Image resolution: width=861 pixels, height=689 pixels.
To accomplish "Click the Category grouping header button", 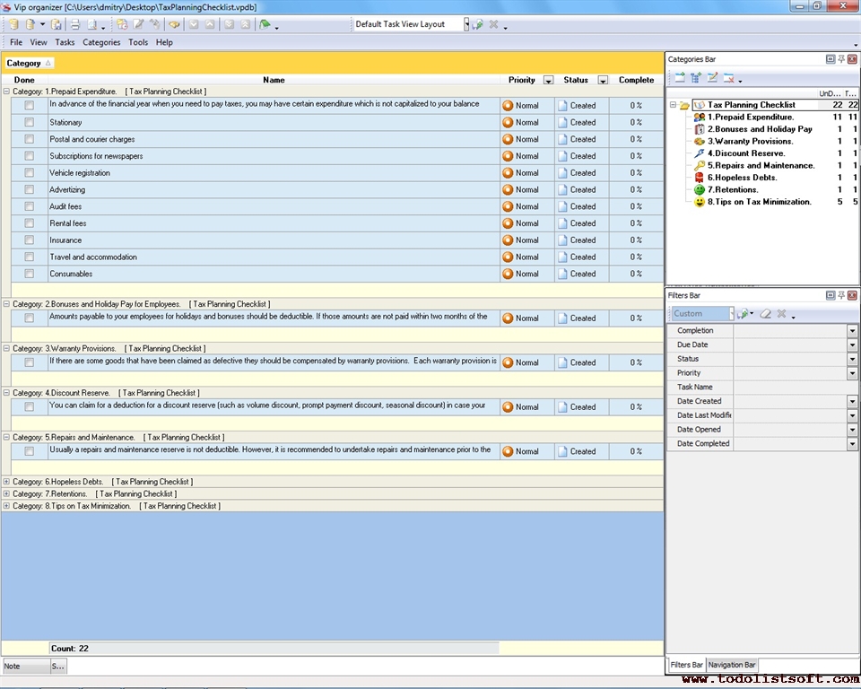I will (29, 63).
